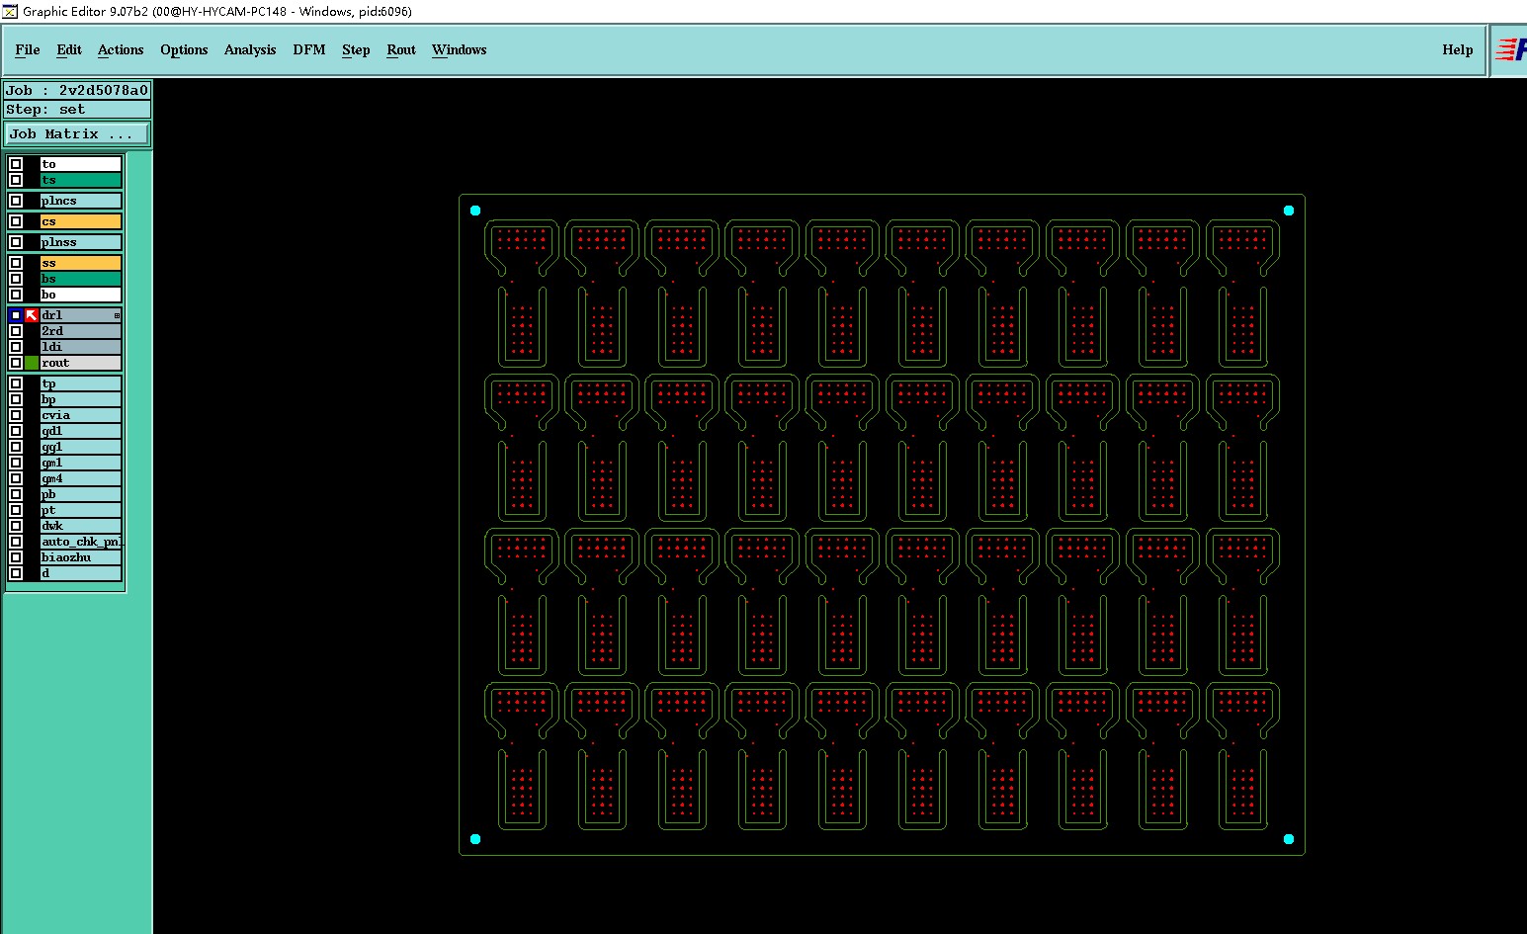Select the auto_chk_pnl layer name
Image resolution: width=1527 pixels, height=934 pixels.
81,542
